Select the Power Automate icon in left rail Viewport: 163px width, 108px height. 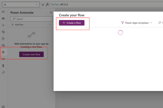3,52
